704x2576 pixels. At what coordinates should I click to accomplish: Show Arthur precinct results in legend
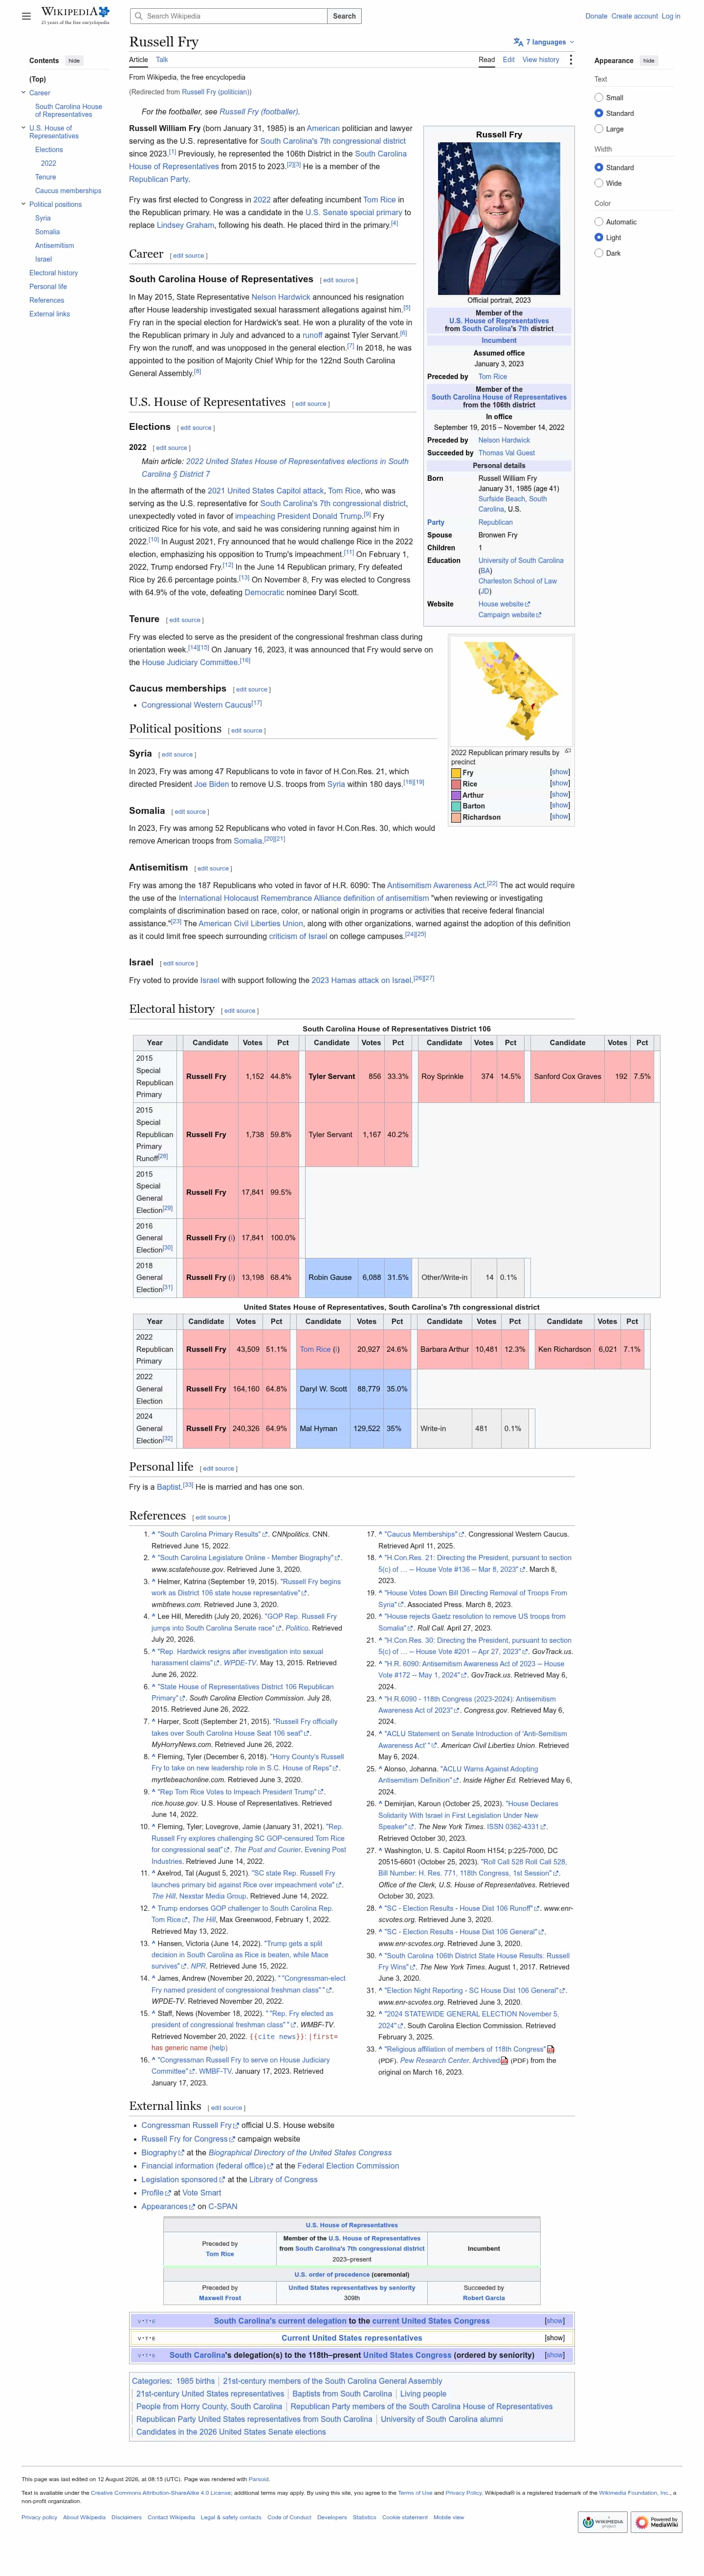pos(560,795)
